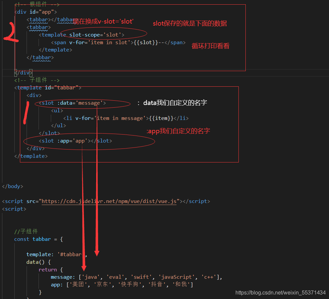Click the closing </tabbar> tag line

[40, 57]
